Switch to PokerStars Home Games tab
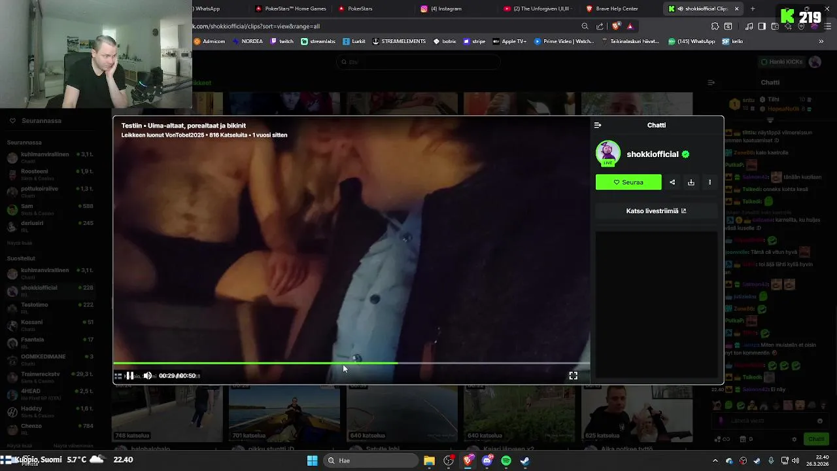 (x=290, y=9)
